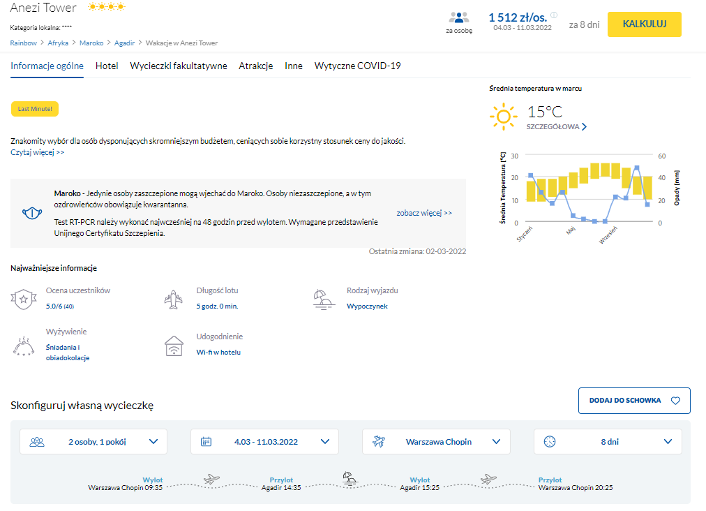The height and width of the screenshot is (511, 706).
Task: Click the SZCZEGÓŁOWA detailed weather link
Action: coord(556,127)
